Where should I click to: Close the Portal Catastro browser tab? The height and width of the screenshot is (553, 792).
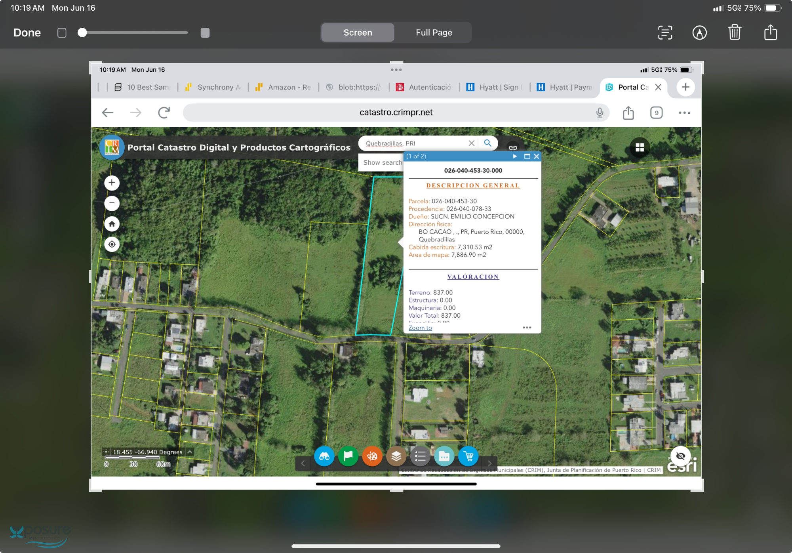tap(658, 87)
